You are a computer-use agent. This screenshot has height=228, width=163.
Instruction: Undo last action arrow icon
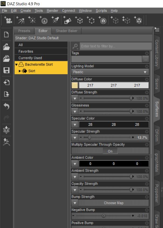pyautogui.click(x=6, y=106)
